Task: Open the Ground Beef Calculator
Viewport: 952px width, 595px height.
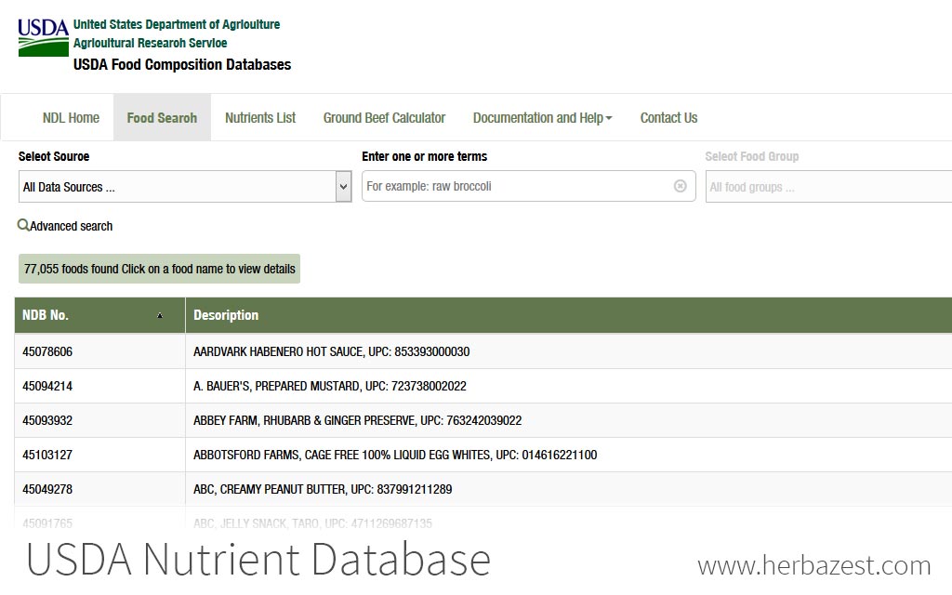Action: tap(384, 118)
